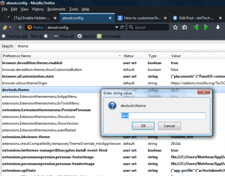The height and width of the screenshot is (176, 225).
Task: Select browser.devedition.theme.enabled preference row
Action: tap(113, 63)
